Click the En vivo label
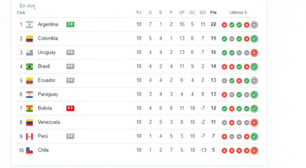The width and height of the screenshot is (306, 168). click(x=27, y=6)
